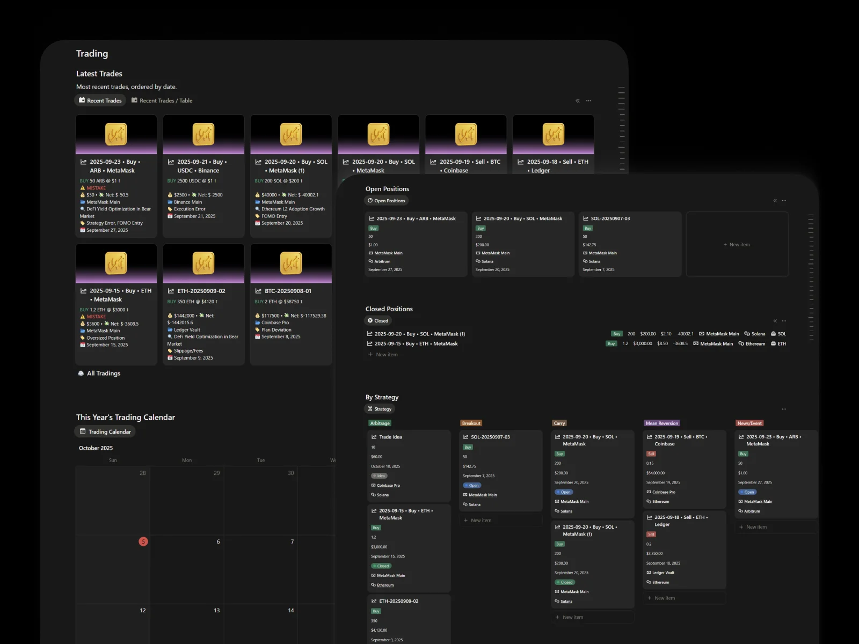
Task: Collapse the Open Positions view with double-chevron
Action: [x=775, y=201]
